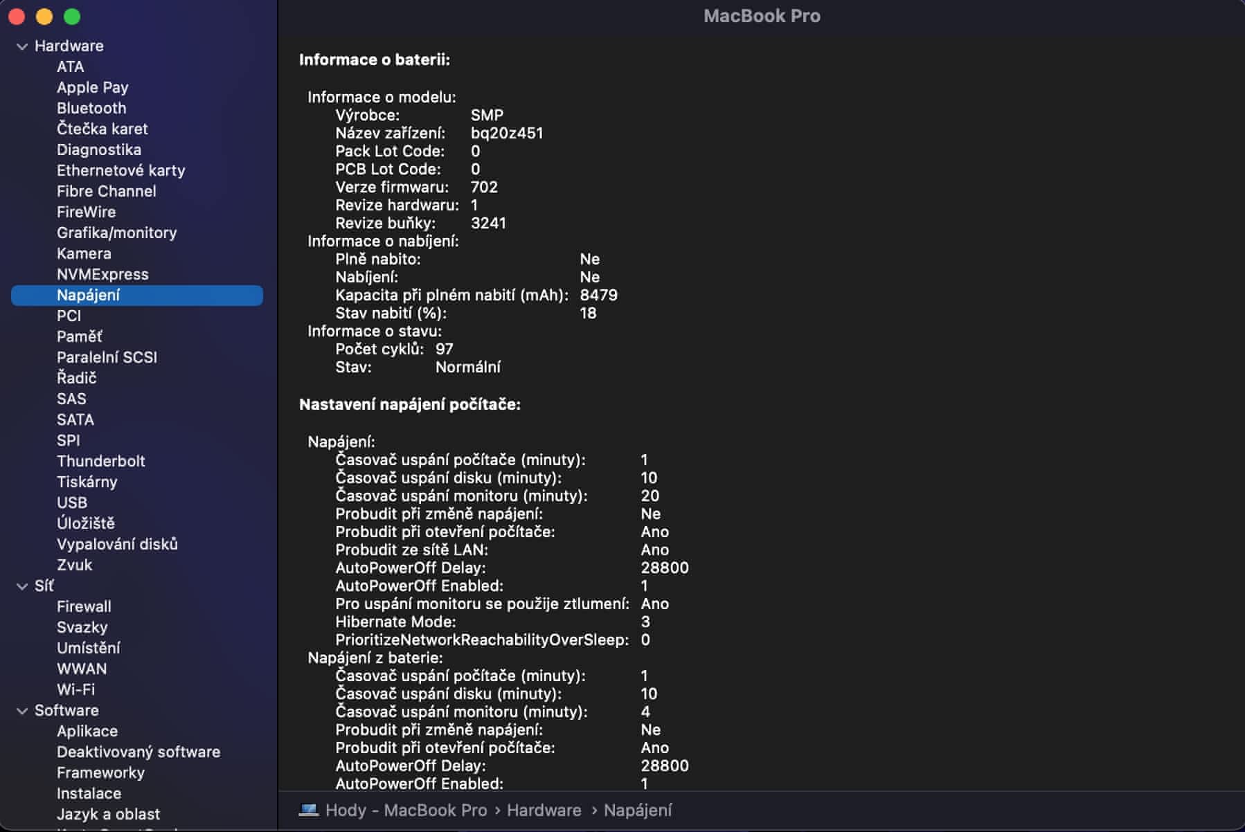The height and width of the screenshot is (832, 1245).
Task: Click the MacBook Pro window title
Action: click(762, 16)
